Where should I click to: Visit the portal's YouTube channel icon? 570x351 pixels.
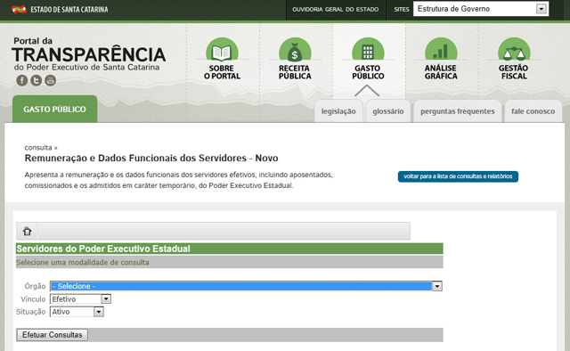point(50,80)
